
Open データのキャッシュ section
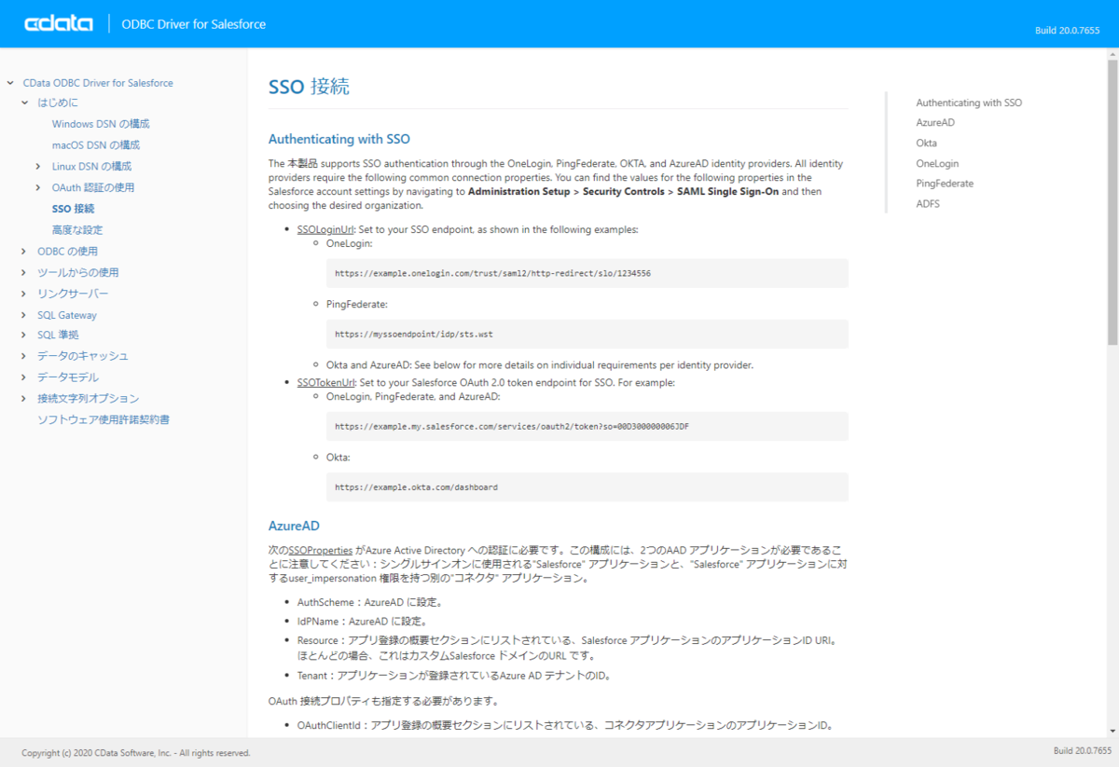coord(83,356)
